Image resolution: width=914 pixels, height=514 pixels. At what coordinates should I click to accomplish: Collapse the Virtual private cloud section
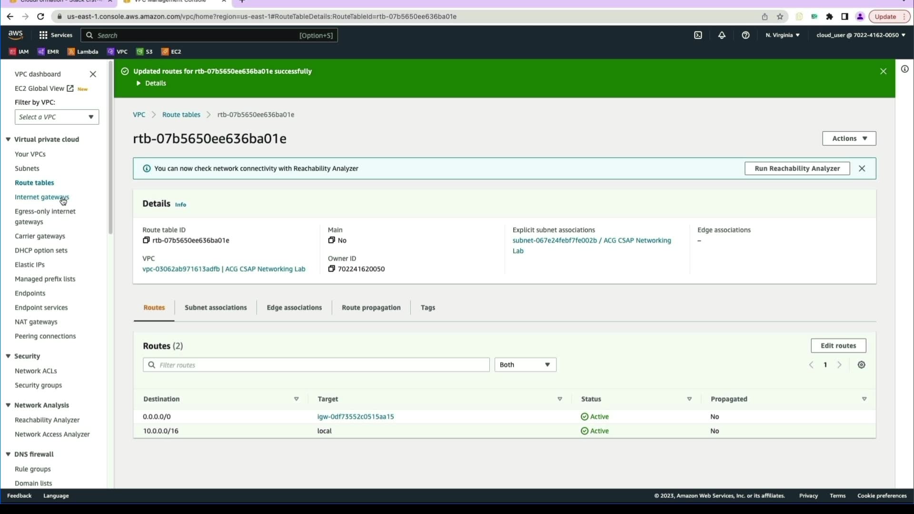tap(8, 139)
